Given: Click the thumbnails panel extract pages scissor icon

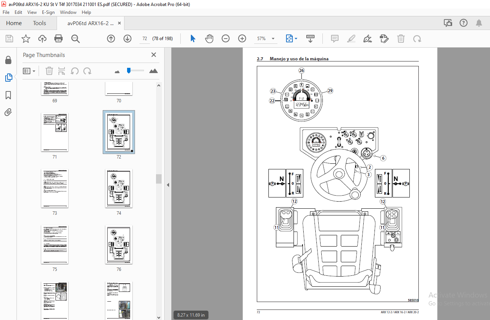Looking at the screenshot, I should point(62,71).
